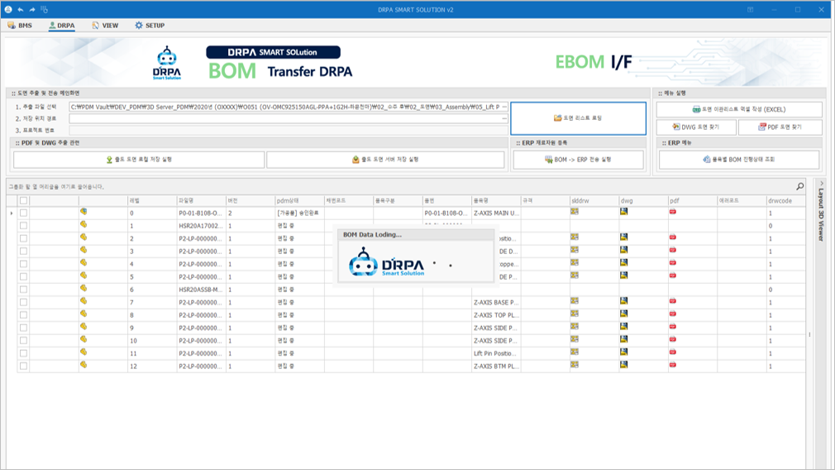Click the drawing list loading button
Viewport: 835px width, 470px height.
tap(578, 118)
